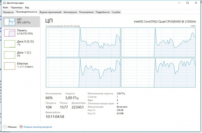Open the Параметры menu
This screenshot has width=202, height=133.
point(16,8)
